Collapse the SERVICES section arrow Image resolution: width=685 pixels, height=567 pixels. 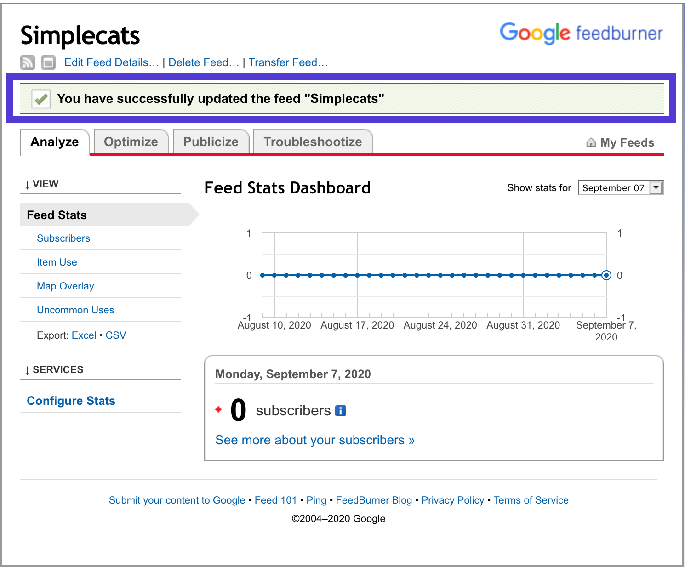(28, 370)
